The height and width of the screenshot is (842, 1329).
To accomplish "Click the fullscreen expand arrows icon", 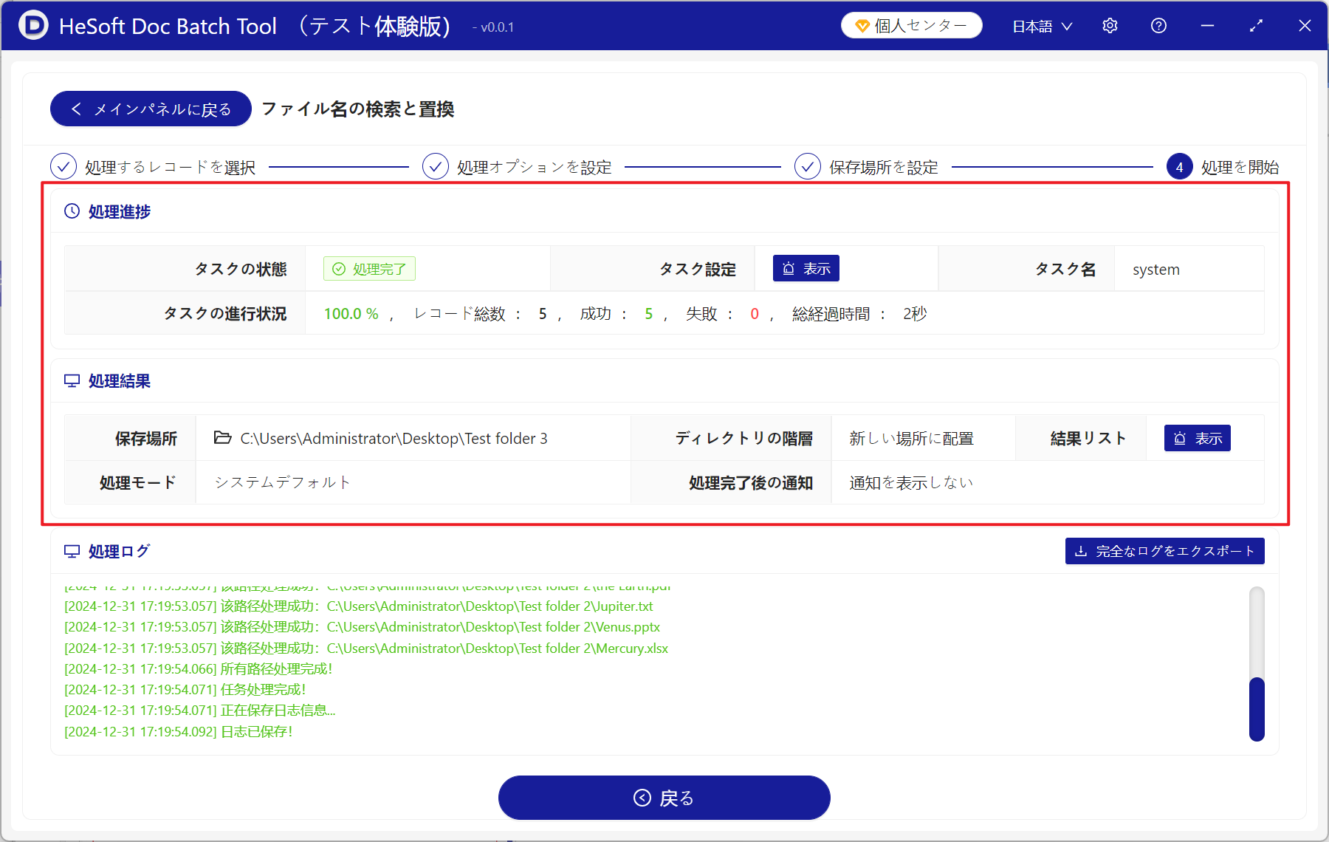I will [1256, 26].
